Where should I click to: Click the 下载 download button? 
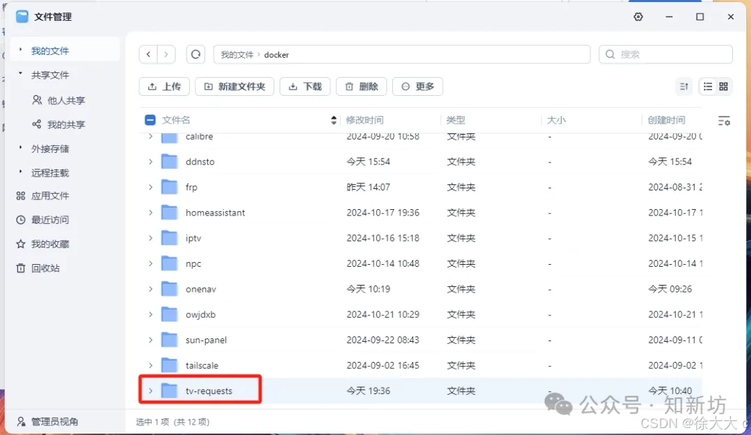tap(305, 87)
